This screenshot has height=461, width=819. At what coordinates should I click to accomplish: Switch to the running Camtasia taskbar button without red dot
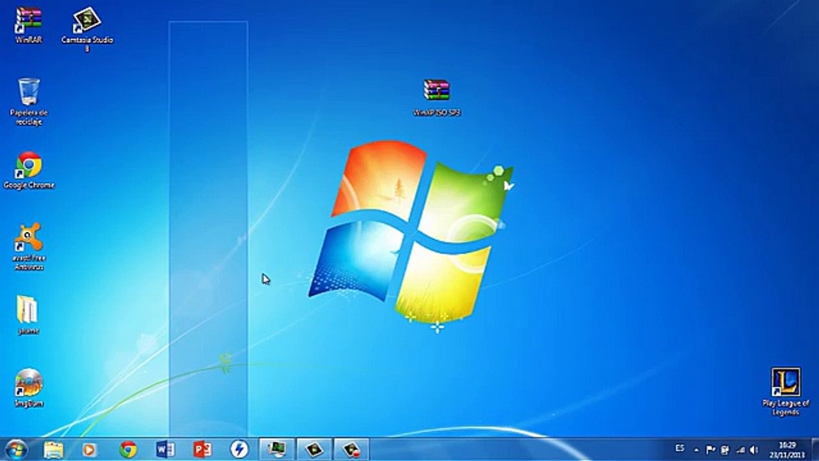[x=314, y=449]
